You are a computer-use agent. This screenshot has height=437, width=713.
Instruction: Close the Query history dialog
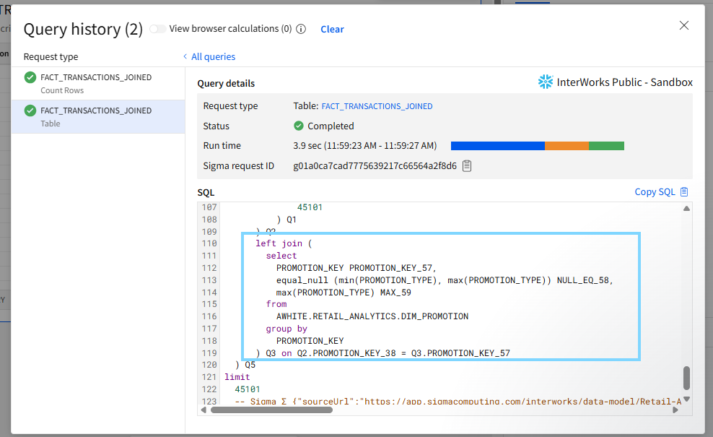point(684,25)
